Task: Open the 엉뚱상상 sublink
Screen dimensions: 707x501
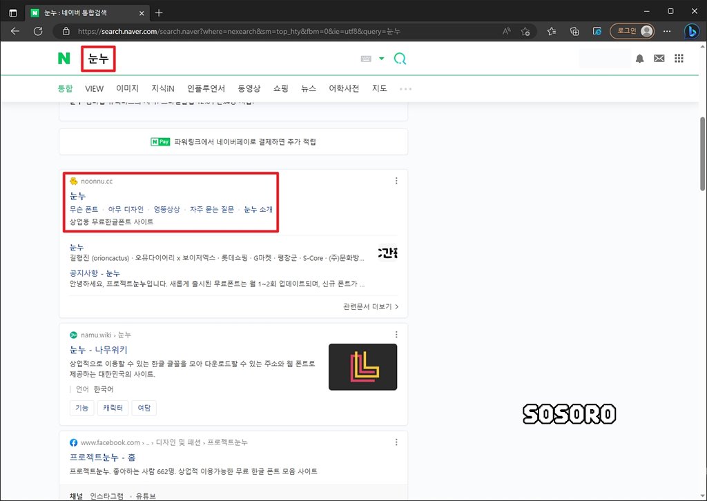Action: coord(167,210)
